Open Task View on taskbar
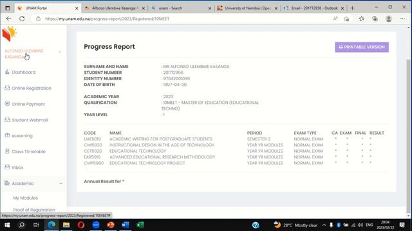The height and width of the screenshot is (231, 412). click(36, 225)
